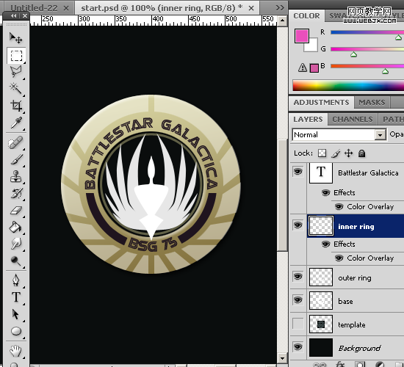Image resolution: width=404 pixels, height=367 pixels.
Task: Toggle Color Overlay eye under inner ring
Action: (x=339, y=258)
